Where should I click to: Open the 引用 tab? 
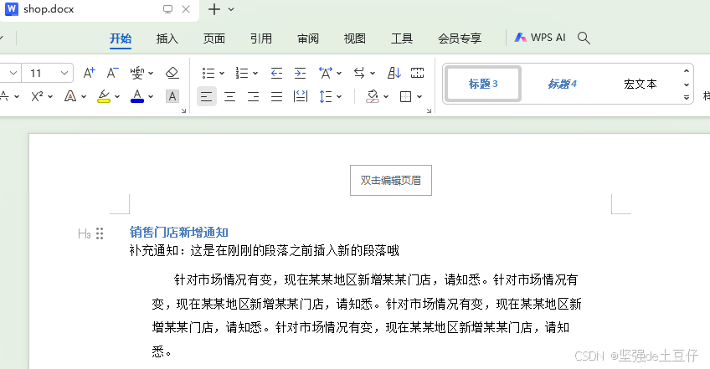click(x=261, y=38)
